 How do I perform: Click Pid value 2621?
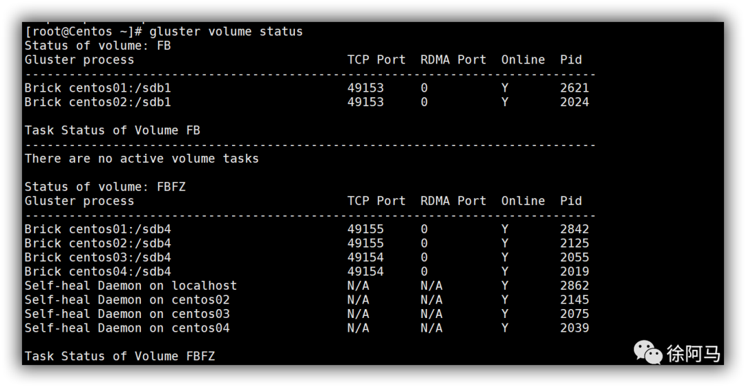click(x=575, y=88)
